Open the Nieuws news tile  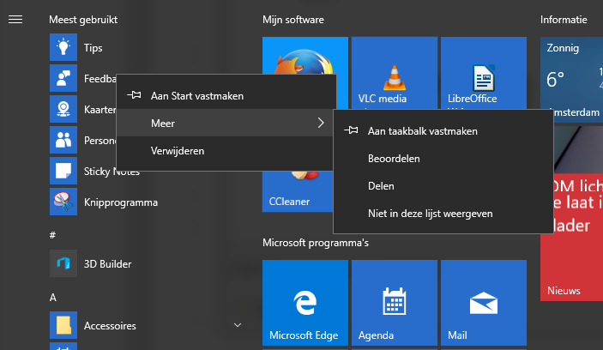tap(571, 257)
